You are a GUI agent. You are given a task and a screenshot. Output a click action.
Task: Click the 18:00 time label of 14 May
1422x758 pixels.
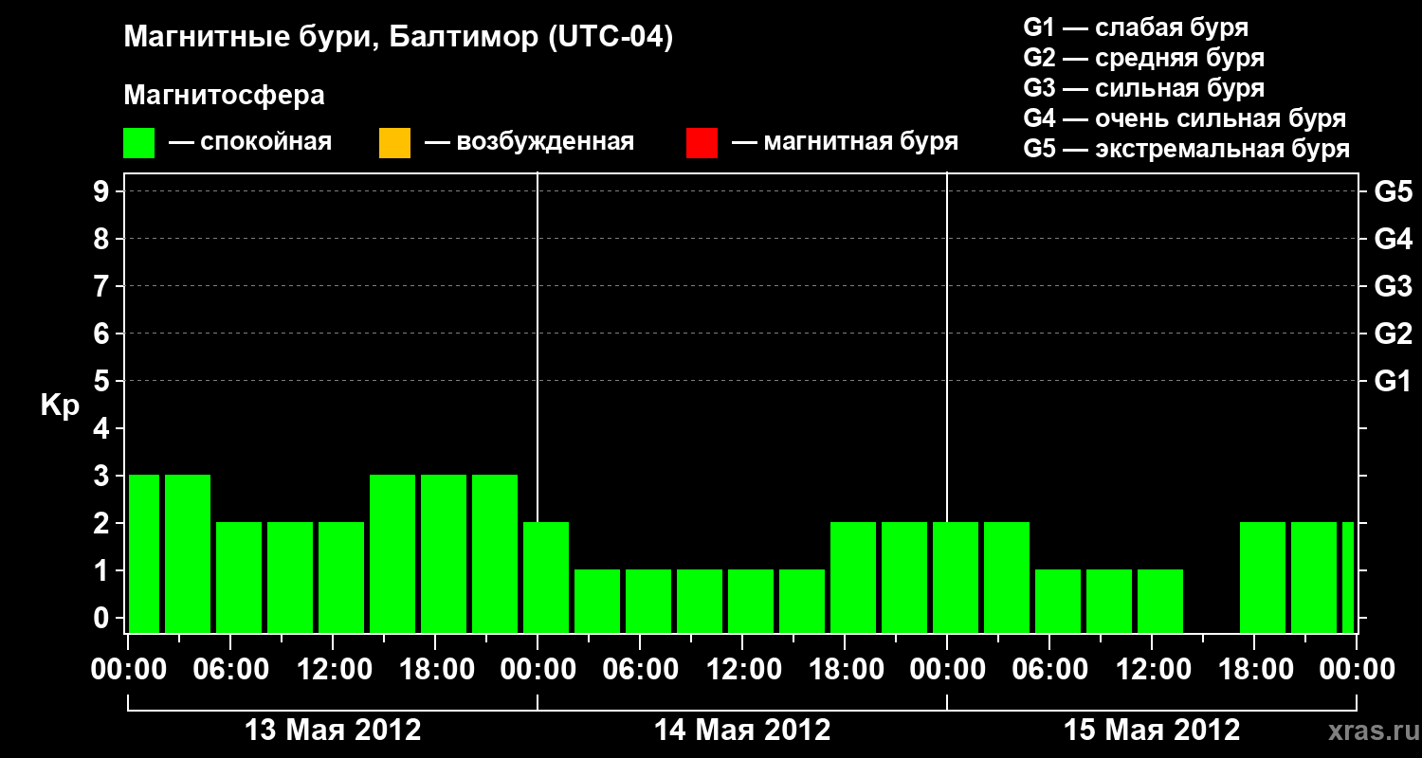tap(845, 670)
